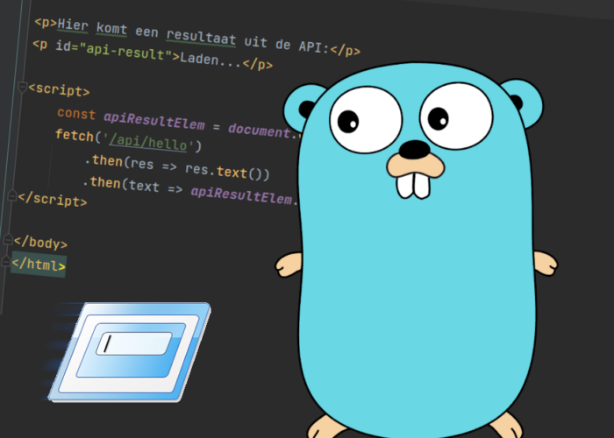Click the blue Run dialog window icon

132,352
